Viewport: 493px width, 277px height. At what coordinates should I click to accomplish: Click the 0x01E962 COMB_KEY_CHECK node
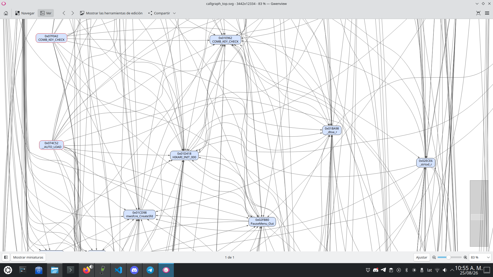point(225,40)
